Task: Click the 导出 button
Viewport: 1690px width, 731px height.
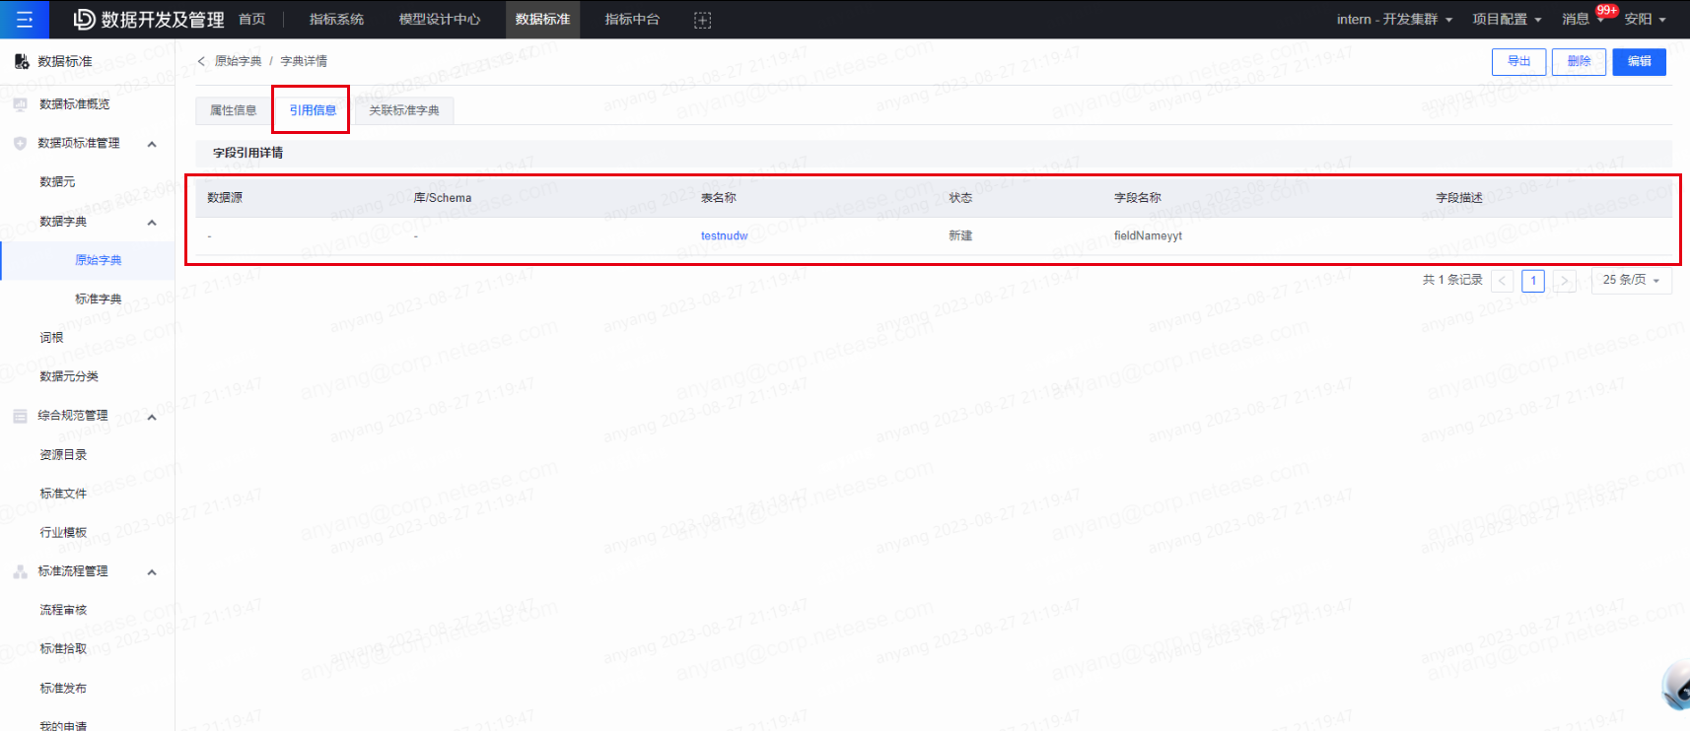Action: pyautogui.click(x=1518, y=61)
